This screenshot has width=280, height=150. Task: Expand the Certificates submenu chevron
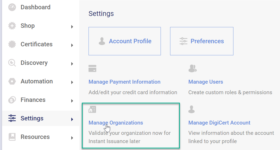pyautogui.click(x=72, y=45)
